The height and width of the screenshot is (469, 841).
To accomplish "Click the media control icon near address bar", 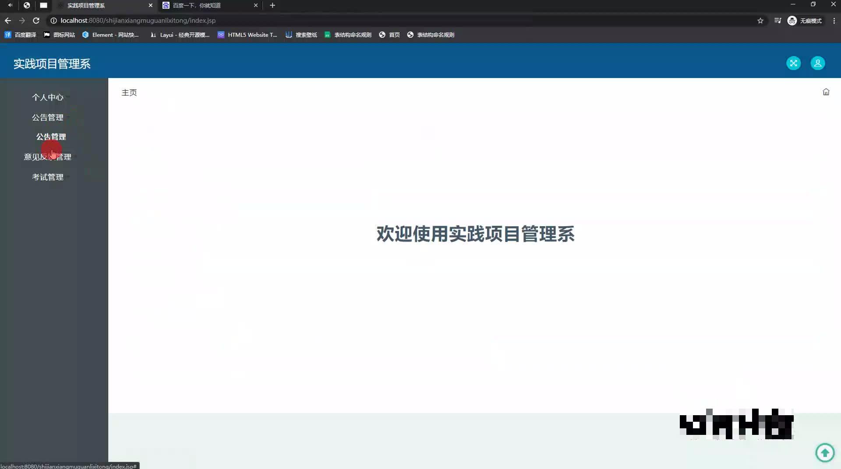I will 777,20.
